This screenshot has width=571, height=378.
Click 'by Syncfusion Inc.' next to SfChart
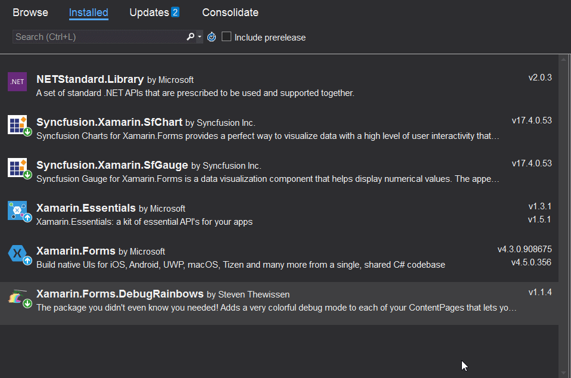click(x=221, y=123)
